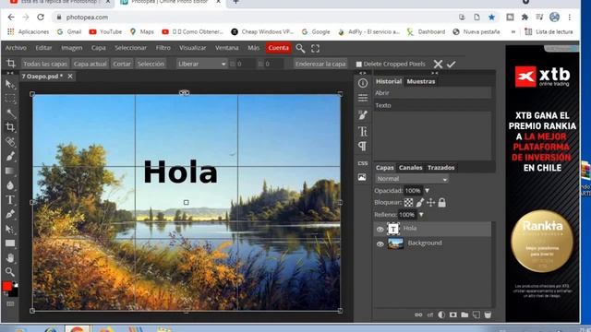Open the Archivo menu

(x=16, y=48)
